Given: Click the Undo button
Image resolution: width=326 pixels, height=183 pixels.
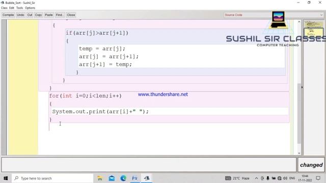Looking at the screenshot, I should pyautogui.click(x=20, y=15).
